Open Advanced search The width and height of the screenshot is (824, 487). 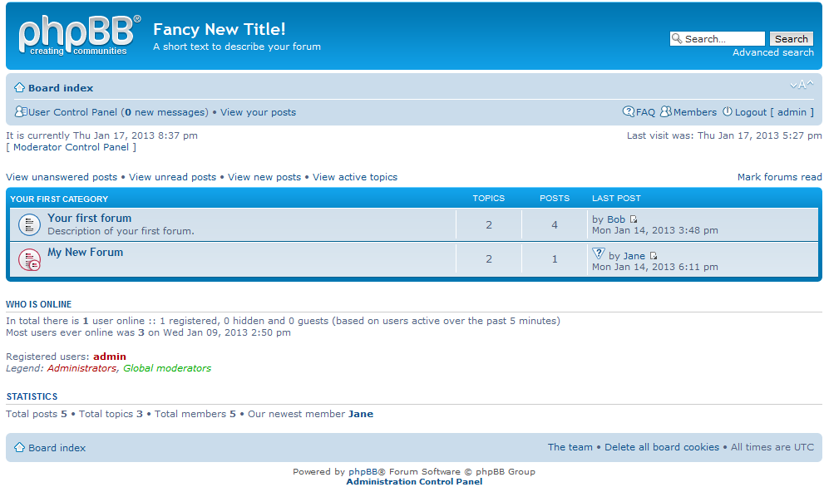coord(773,52)
